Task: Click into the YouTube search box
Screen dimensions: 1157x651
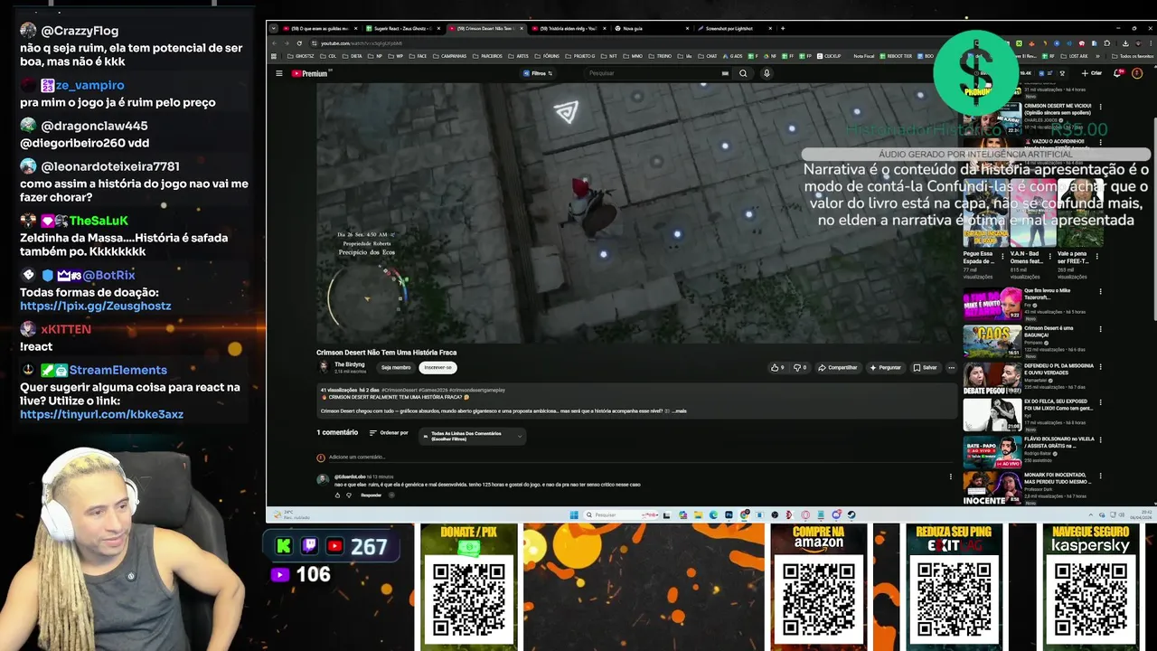Action: pos(658,73)
